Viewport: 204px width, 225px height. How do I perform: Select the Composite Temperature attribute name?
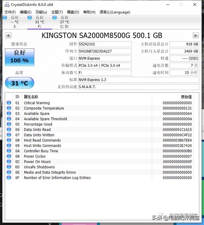(44, 108)
